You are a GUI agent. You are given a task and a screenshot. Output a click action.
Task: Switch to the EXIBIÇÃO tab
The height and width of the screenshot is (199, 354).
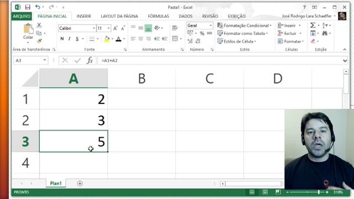point(237,16)
